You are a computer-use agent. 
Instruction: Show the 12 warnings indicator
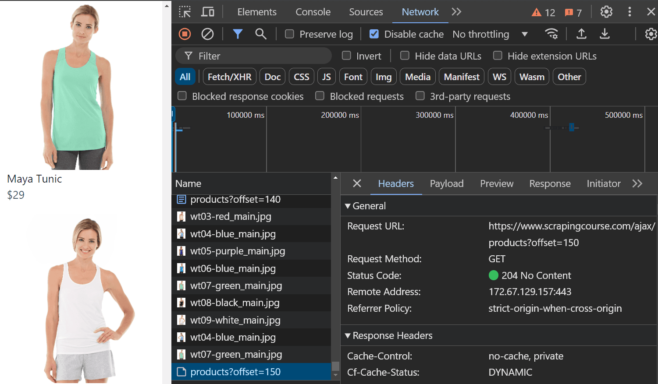[543, 13]
